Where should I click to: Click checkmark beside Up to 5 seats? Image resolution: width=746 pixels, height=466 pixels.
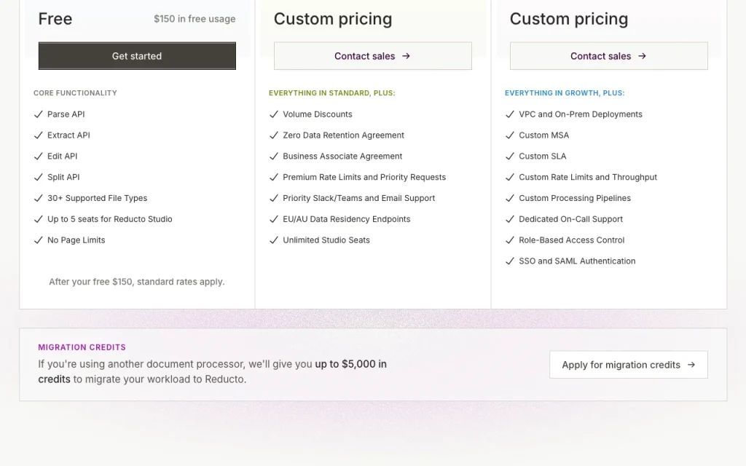(39, 218)
